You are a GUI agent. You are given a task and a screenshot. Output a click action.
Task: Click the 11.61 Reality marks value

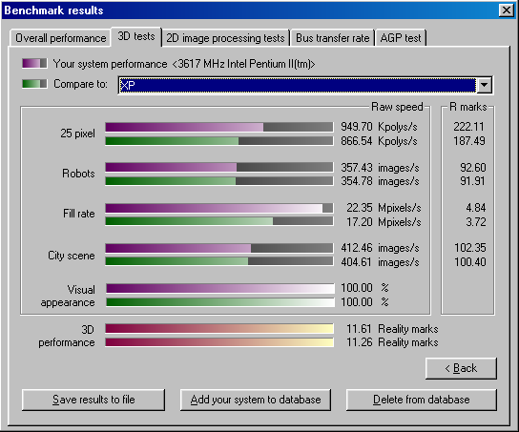tap(392, 329)
